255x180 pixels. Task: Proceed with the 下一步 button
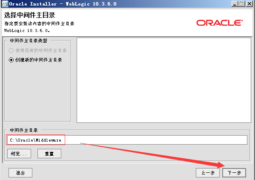click(234, 173)
